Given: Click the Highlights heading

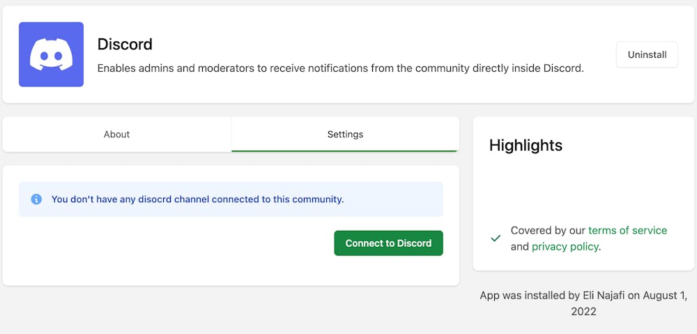Looking at the screenshot, I should coord(526,145).
